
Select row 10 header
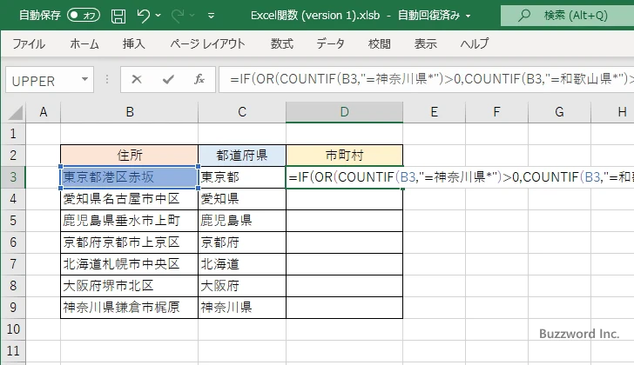(13, 329)
